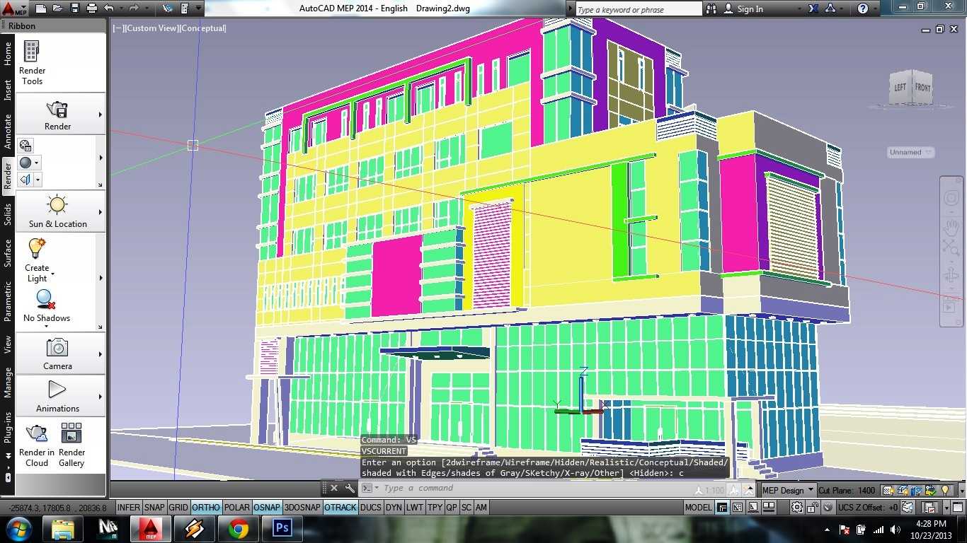Image resolution: width=967 pixels, height=543 pixels.
Task: Click the FRONT face of ViewCube
Action: coord(922,88)
